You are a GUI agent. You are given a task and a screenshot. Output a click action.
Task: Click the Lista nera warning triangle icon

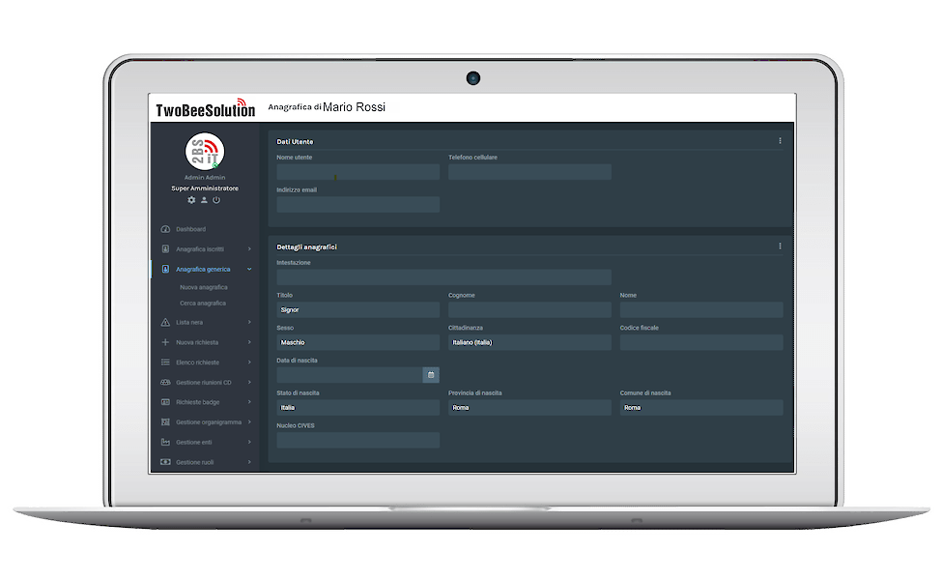coord(165,322)
